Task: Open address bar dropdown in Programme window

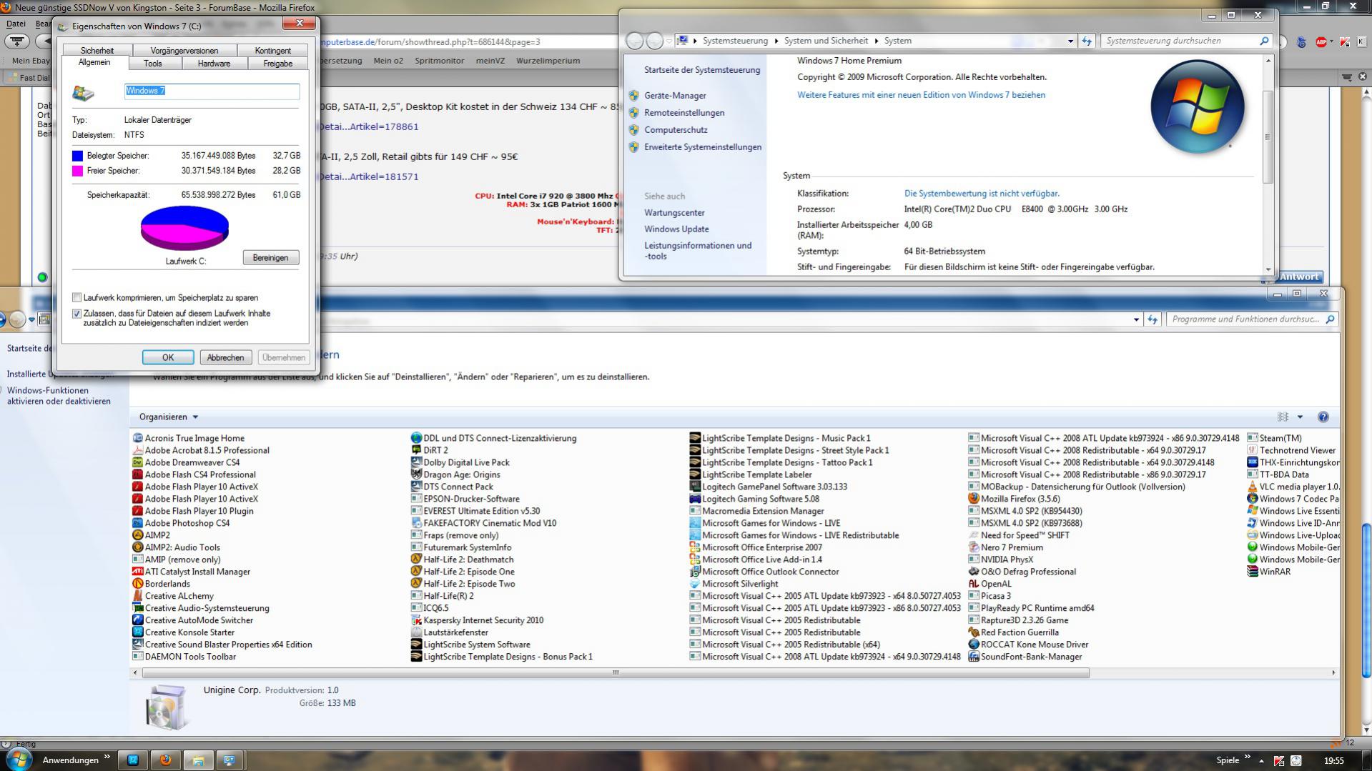Action: [x=1136, y=319]
